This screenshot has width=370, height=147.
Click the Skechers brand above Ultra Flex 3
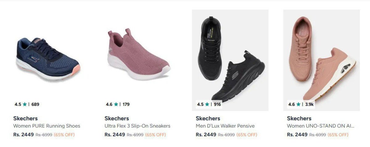(x=117, y=118)
